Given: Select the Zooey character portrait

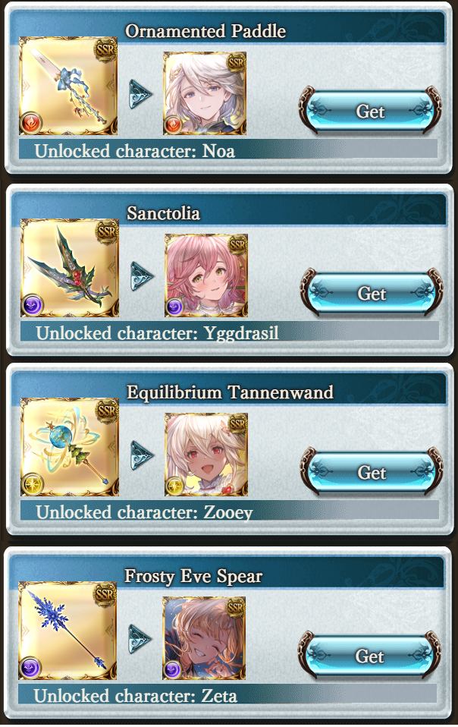Looking at the screenshot, I should 206,455.
